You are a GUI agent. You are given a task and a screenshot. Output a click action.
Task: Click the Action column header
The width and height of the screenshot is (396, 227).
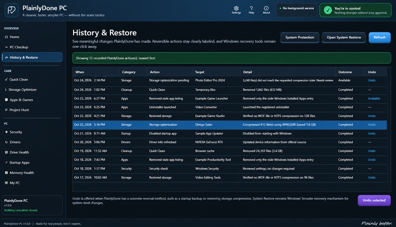tap(170, 72)
